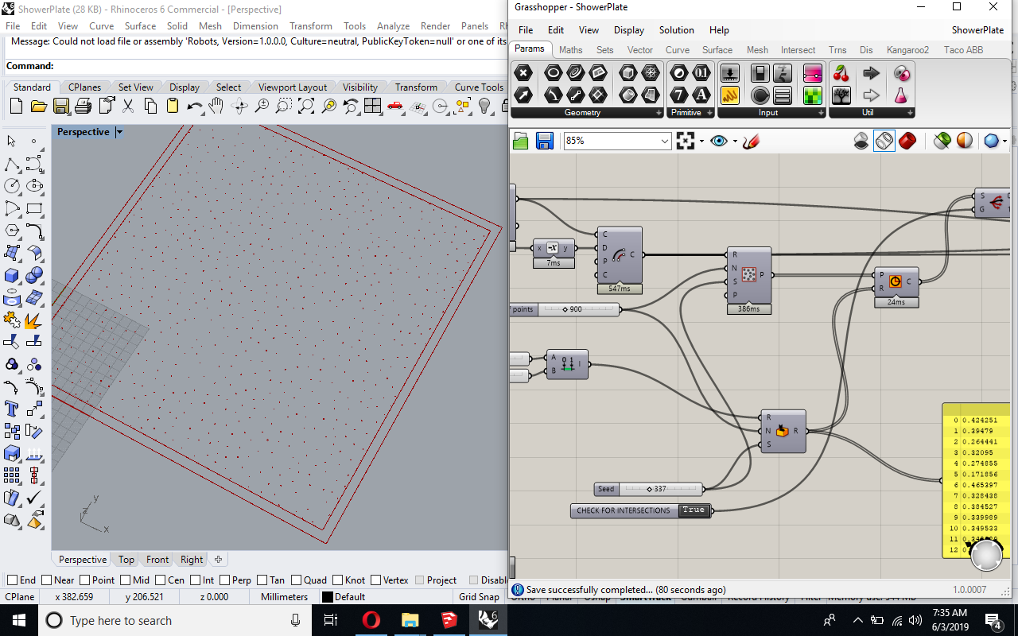
Task: Open the Rhino Curve menu
Action: click(101, 25)
